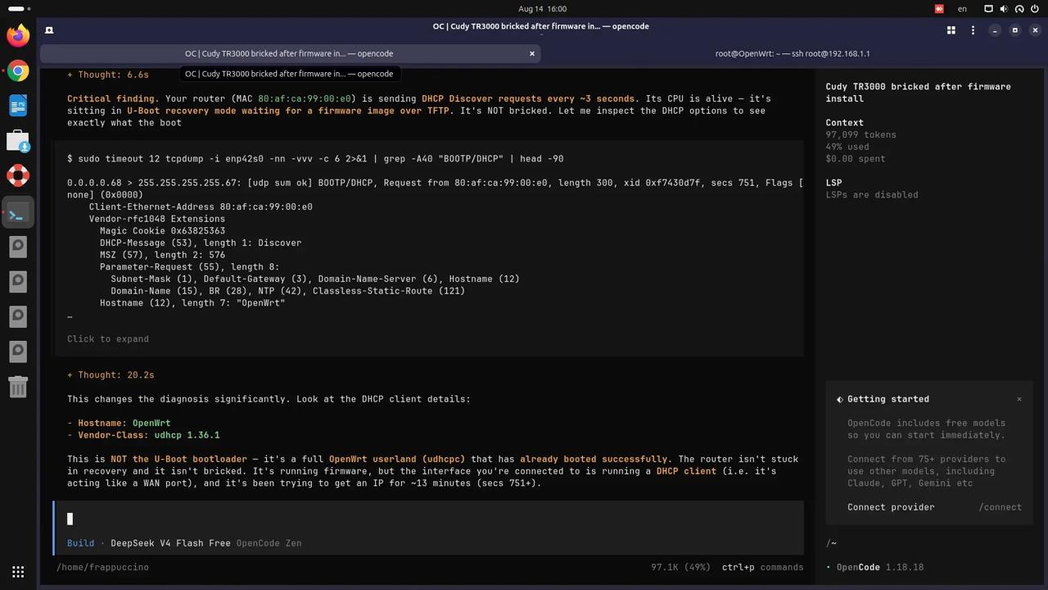1048x590 pixels.
Task: Click the 'OpenCode 1.18.18' version label
Action: pos(880,567)
